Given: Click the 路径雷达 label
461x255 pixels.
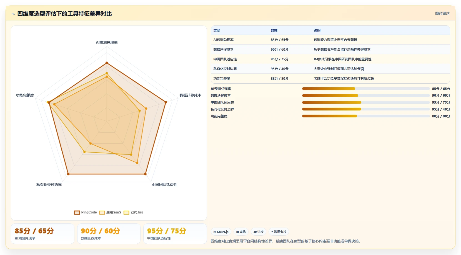Looking at the screenshot, I should click(x=442, y=13).
